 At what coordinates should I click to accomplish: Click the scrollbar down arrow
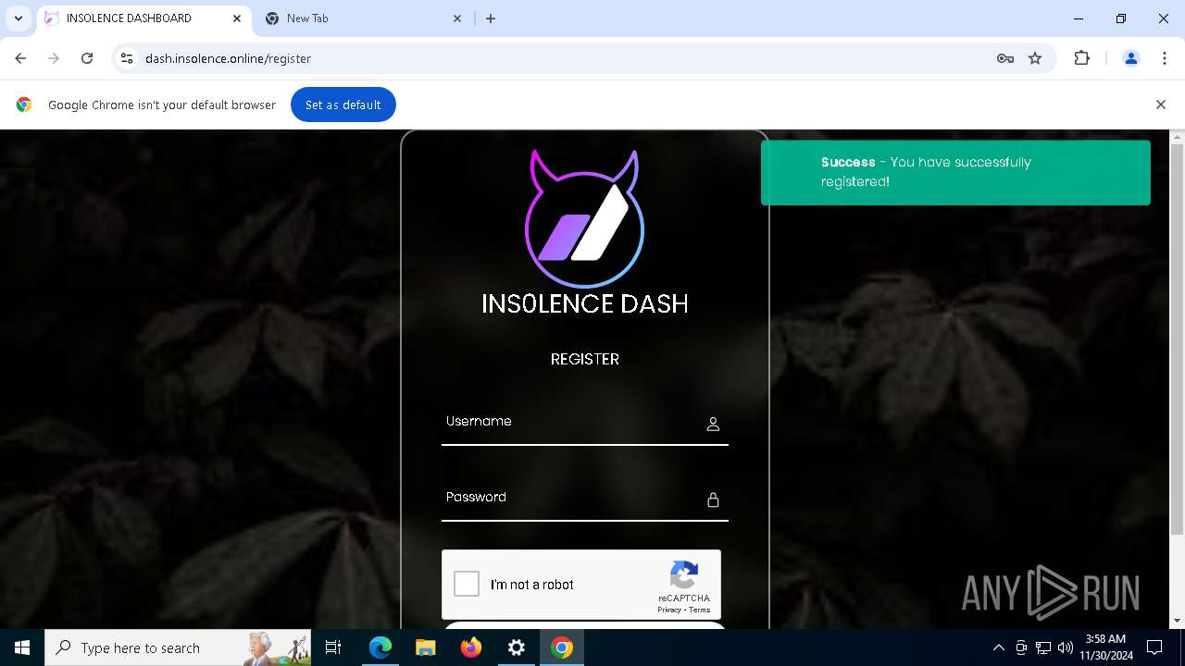click(x=1177, y=621)
